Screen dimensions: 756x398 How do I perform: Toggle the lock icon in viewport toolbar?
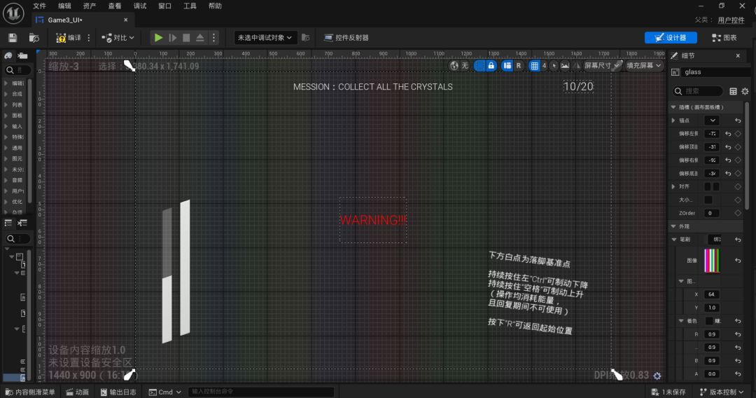(491, 66)
